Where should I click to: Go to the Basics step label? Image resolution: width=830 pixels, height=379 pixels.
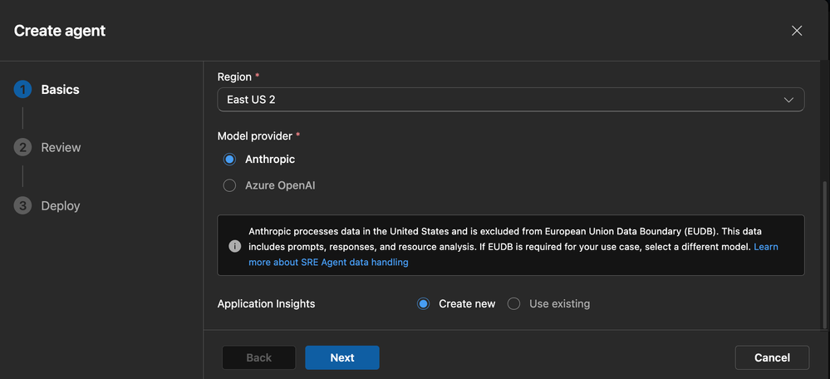pos(61,90)
